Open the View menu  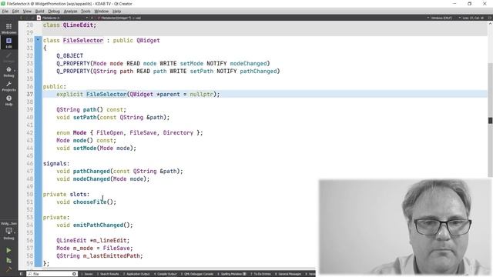[27, 11]
